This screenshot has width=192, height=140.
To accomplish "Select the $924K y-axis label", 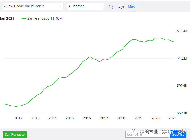I will pos(182,86).
